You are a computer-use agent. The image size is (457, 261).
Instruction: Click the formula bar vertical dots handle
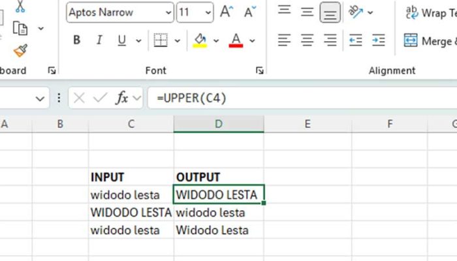tap(59, 98)
